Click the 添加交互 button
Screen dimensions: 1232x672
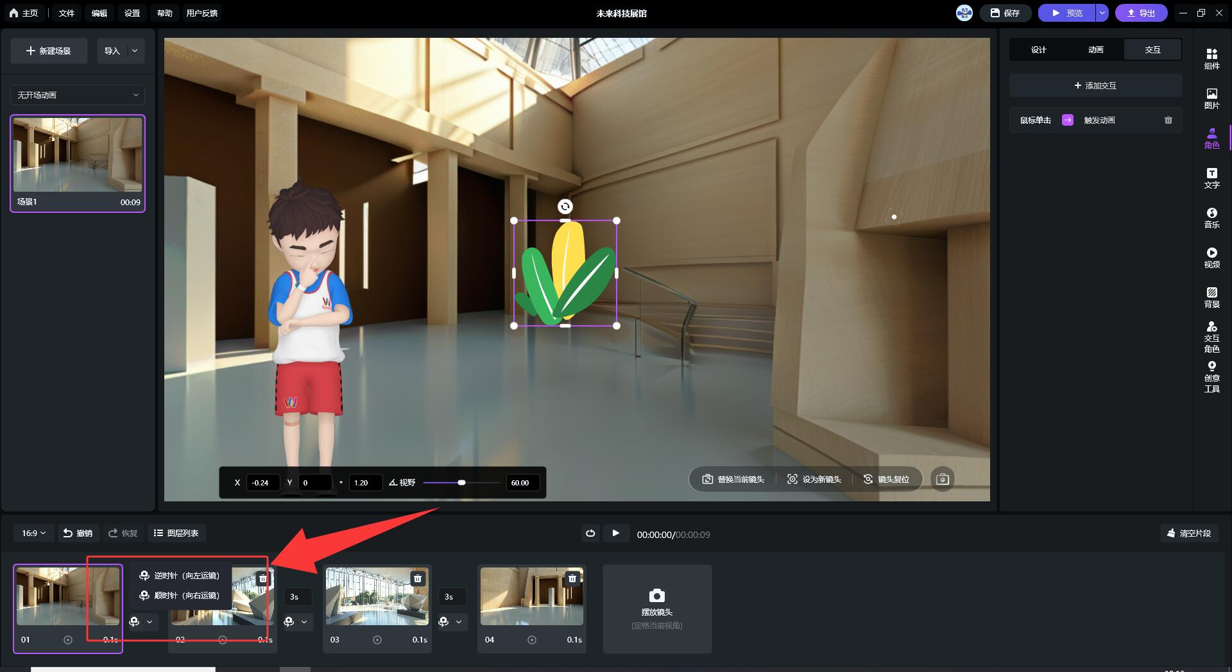coord(1095,85)
